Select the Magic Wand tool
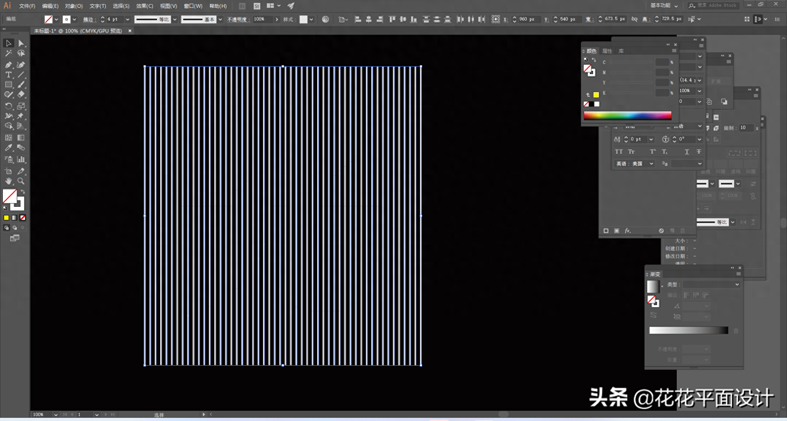This screenshot has height=421, width=787. pyautogui.click(x=8, y=53)
